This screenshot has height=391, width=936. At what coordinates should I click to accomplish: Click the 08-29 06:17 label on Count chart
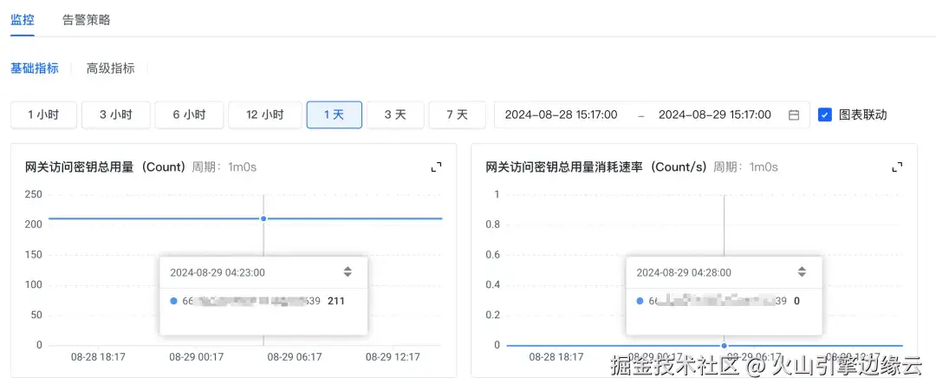click(295, 357)
